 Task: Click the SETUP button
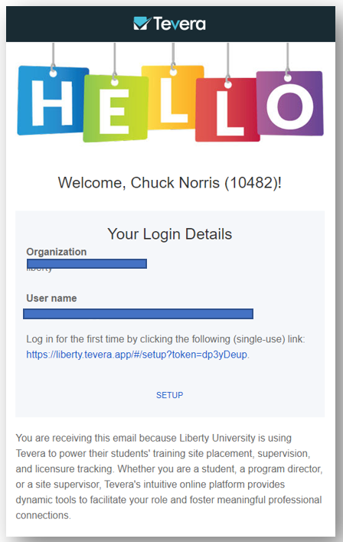click(x=169, y=395)
